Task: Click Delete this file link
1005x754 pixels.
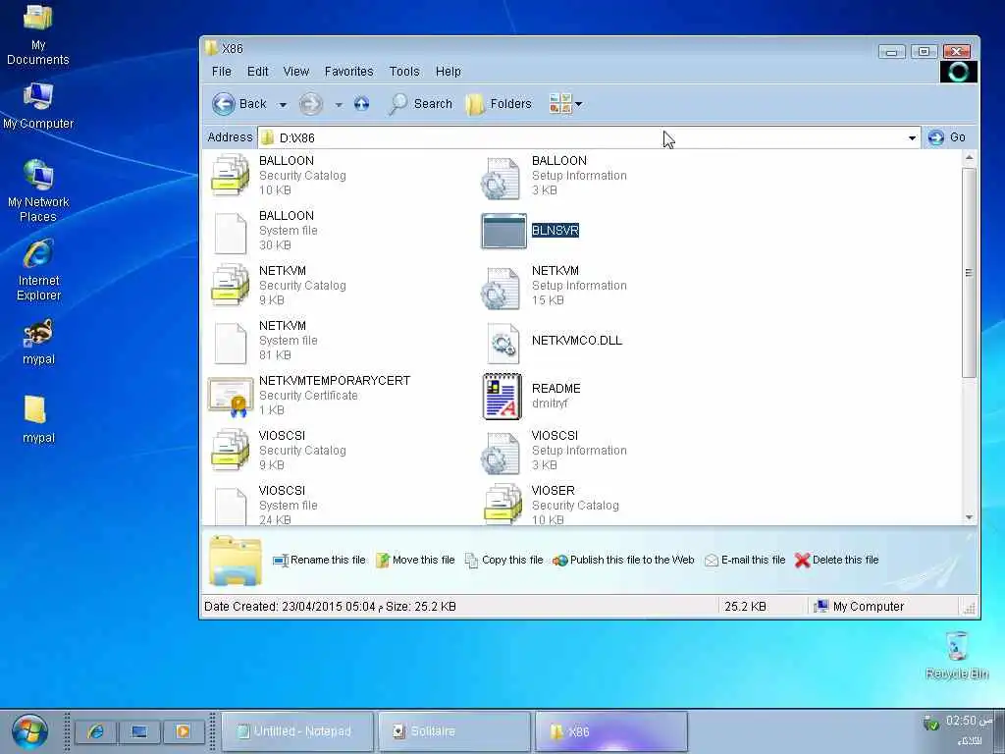Action: [836, 560]
